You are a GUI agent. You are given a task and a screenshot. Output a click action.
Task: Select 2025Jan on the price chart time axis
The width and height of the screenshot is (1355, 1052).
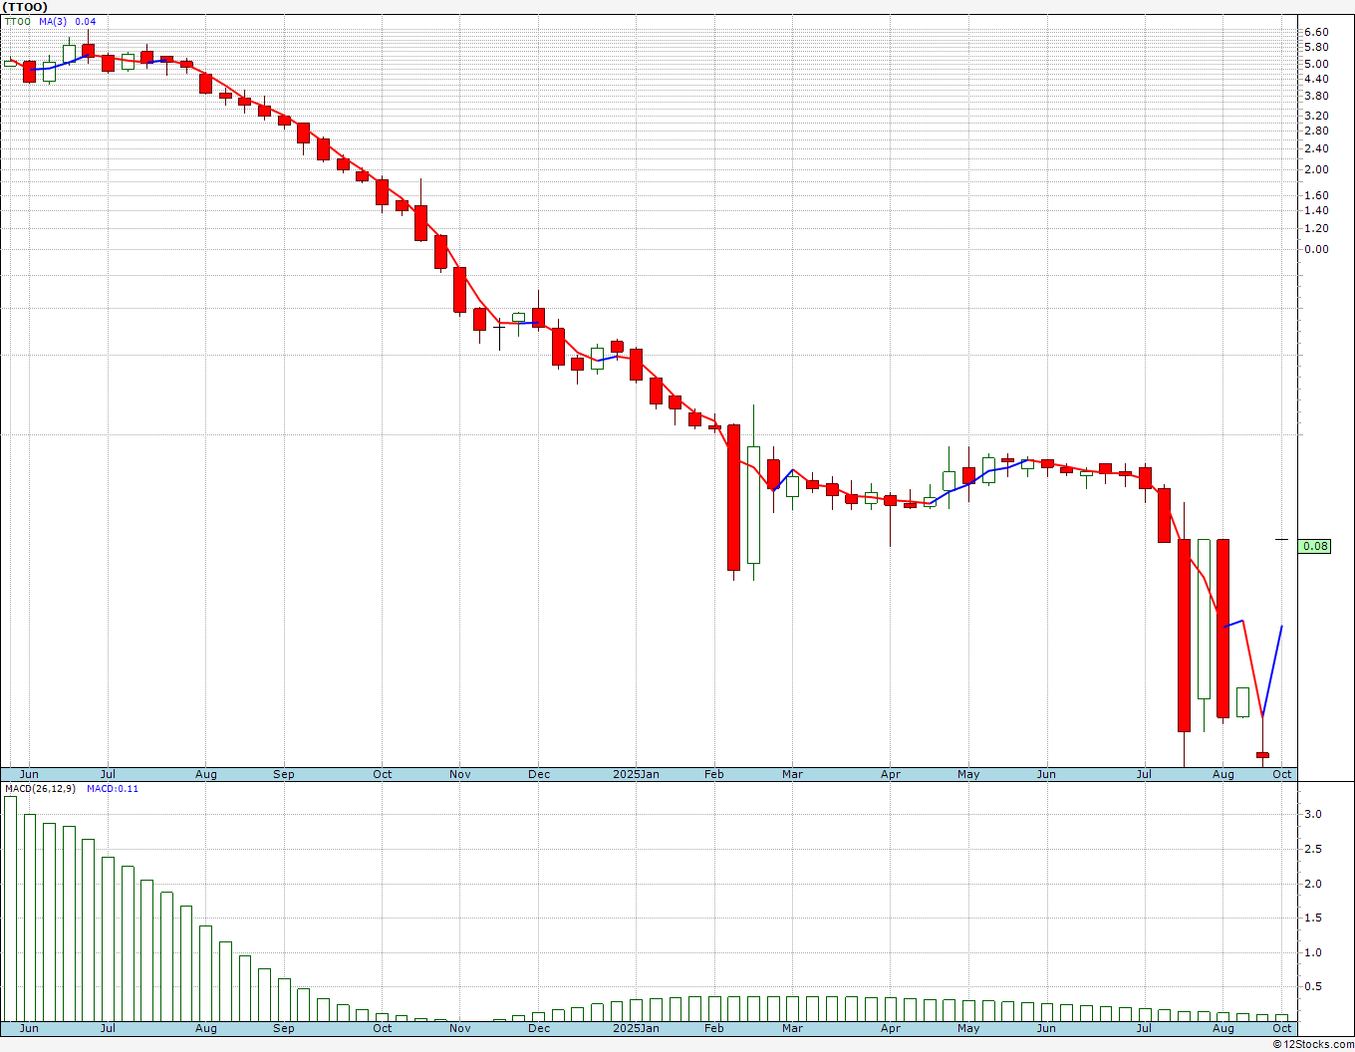636,774
